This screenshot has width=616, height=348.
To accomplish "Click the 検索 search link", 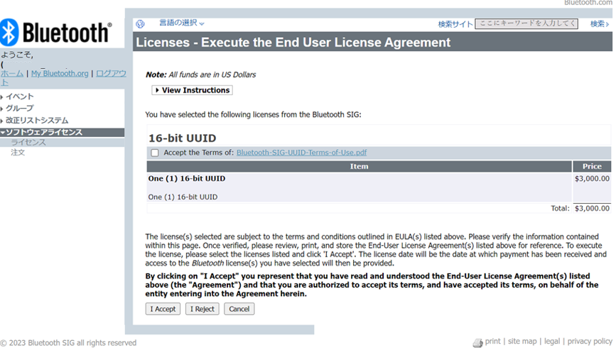I will point(600,24).
